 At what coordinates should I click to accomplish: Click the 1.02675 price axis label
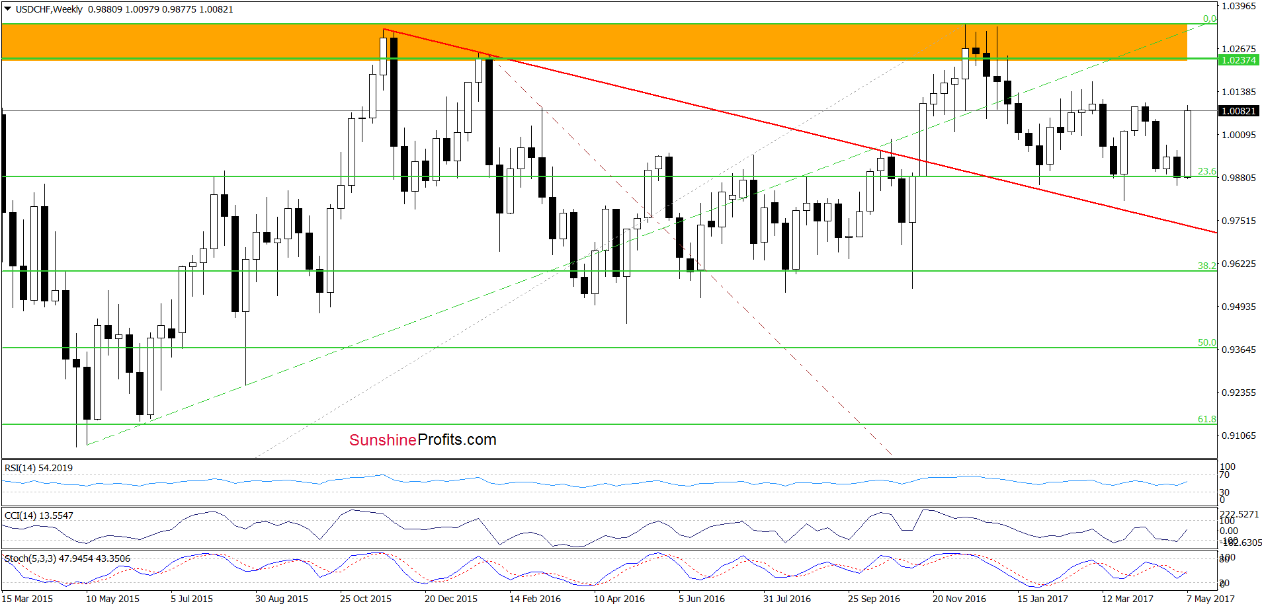tap(1238, 49)
